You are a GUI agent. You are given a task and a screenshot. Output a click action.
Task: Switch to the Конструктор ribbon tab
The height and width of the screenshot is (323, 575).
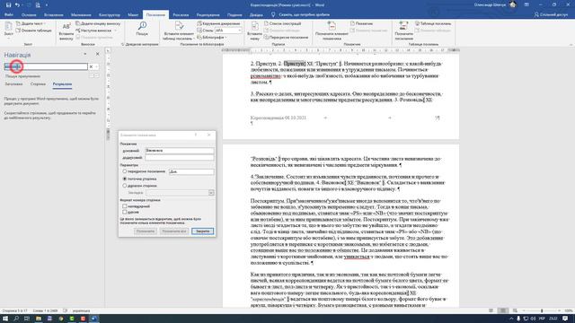[110, 15]
